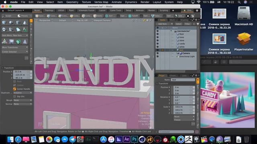
Task: Open the Center Selected dropdown
Action: click(15, 52)
